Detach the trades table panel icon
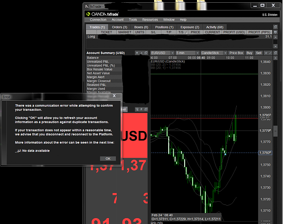The width and height of the screenshot is (285, 224). pos(275,27)
